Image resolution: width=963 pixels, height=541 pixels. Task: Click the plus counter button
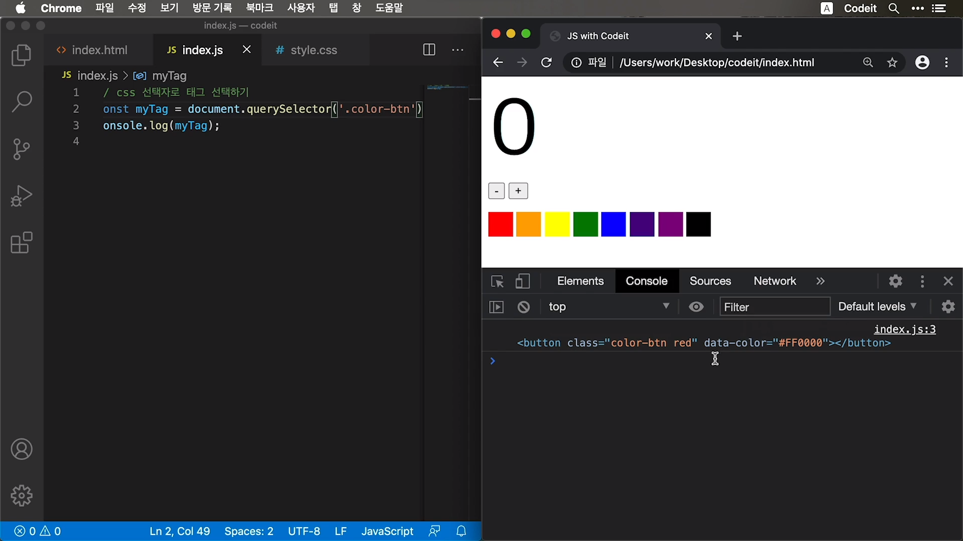click(518, 191)
